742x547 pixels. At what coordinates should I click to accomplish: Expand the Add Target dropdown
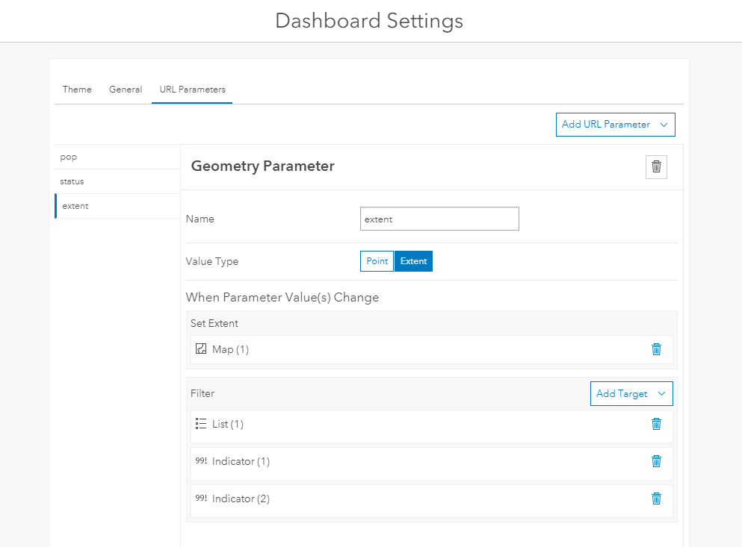pyautogui.click(x=631, y=393)
